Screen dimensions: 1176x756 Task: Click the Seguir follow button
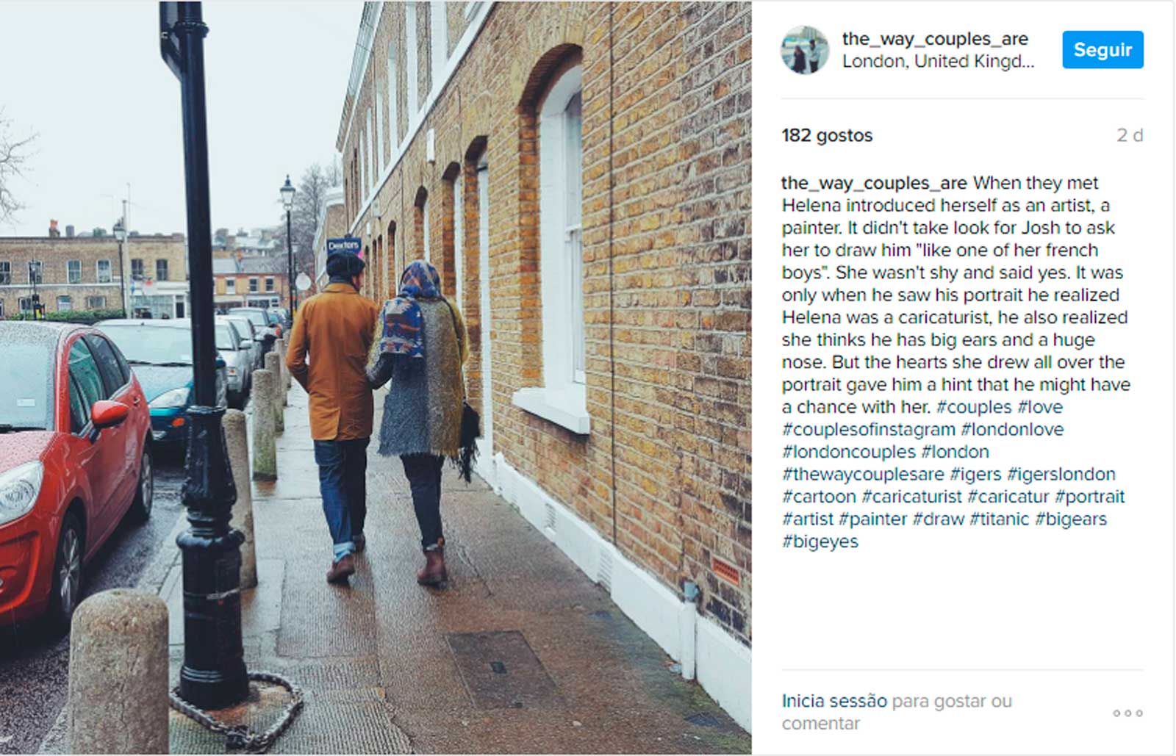pos(1102,50)
